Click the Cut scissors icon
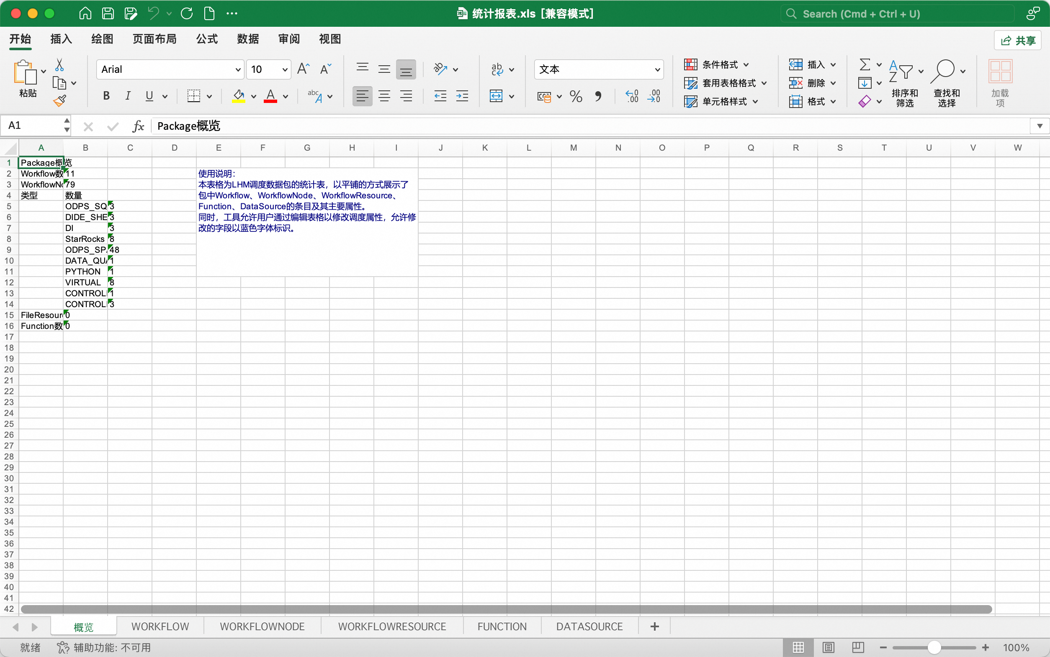This screenshot has width=1050, height=657. (x=59, y=65)
